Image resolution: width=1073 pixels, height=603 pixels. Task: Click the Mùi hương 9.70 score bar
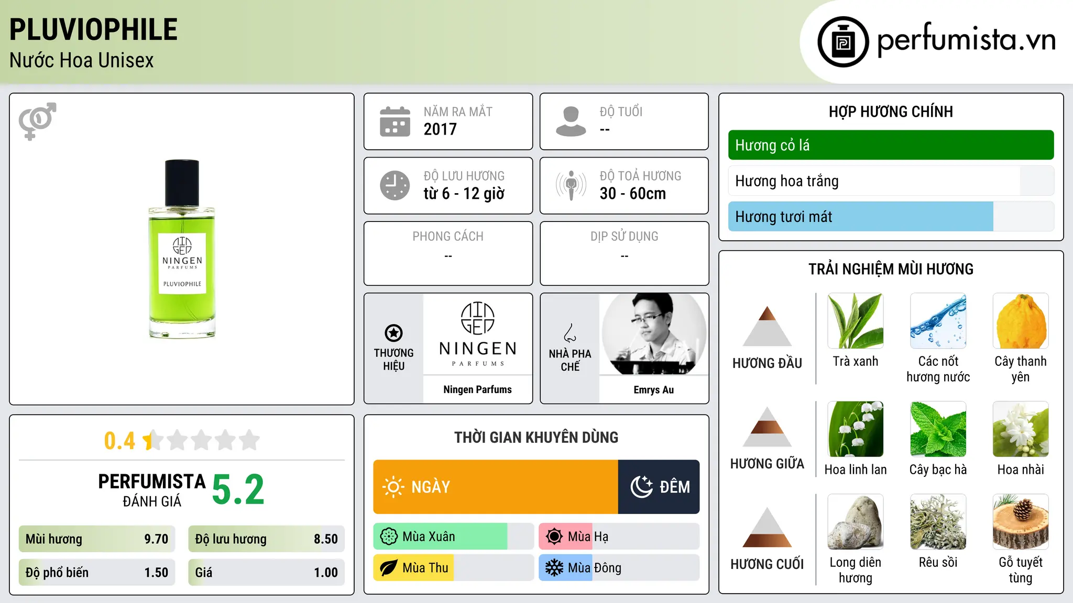[x=97, y=539]
